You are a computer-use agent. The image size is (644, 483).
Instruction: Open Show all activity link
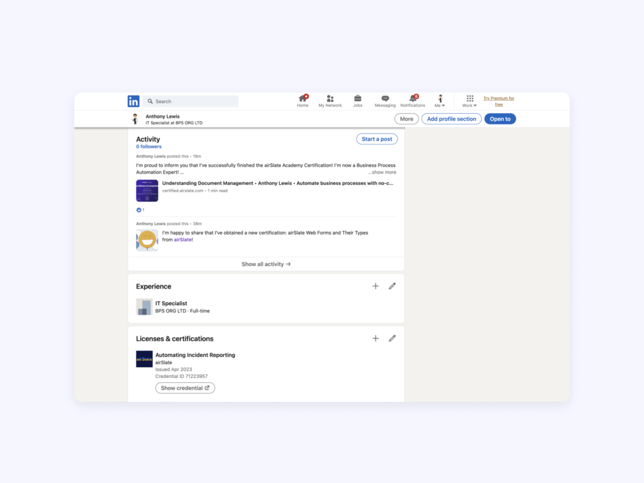266,264
